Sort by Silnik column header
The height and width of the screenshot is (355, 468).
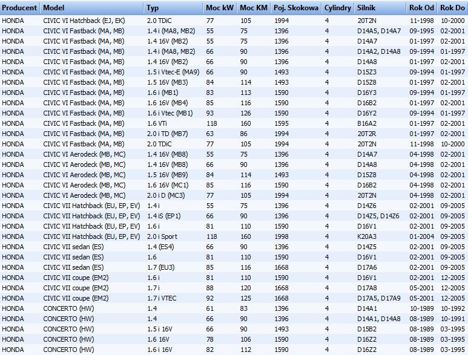pos(380,8)
